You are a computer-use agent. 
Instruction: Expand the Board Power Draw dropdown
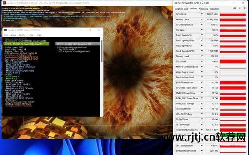click(202, 83)
